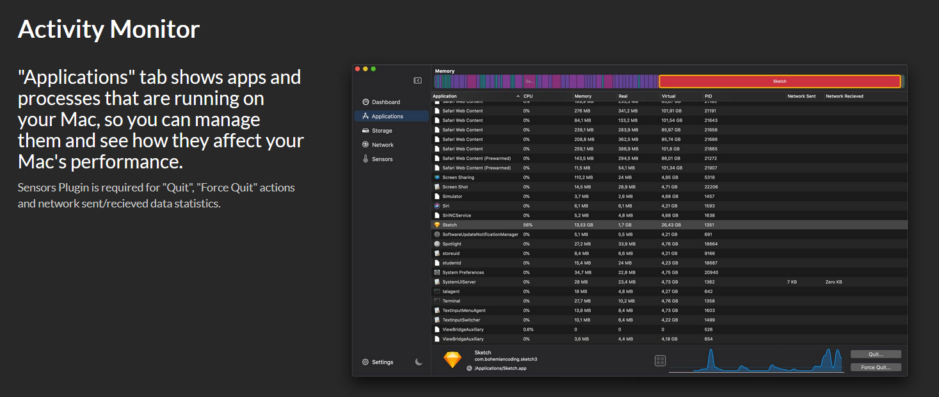Click the Siri app icon in the list
Screen dimensions: 939x397
click(x=437, y=206)
